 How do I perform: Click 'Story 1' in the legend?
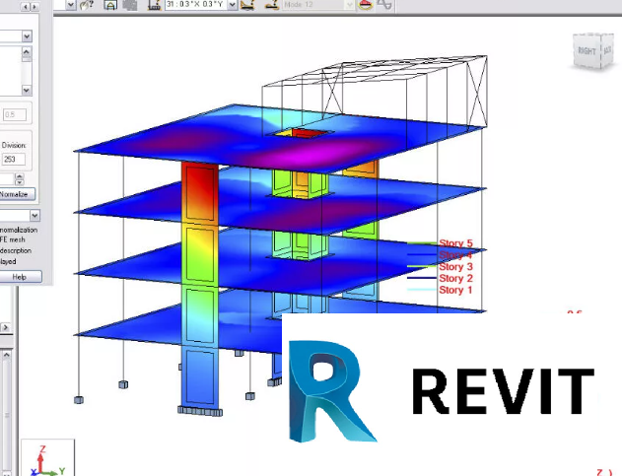tap(455, 290)
